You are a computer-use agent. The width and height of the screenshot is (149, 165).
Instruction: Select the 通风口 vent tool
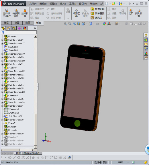click(96, 18)
